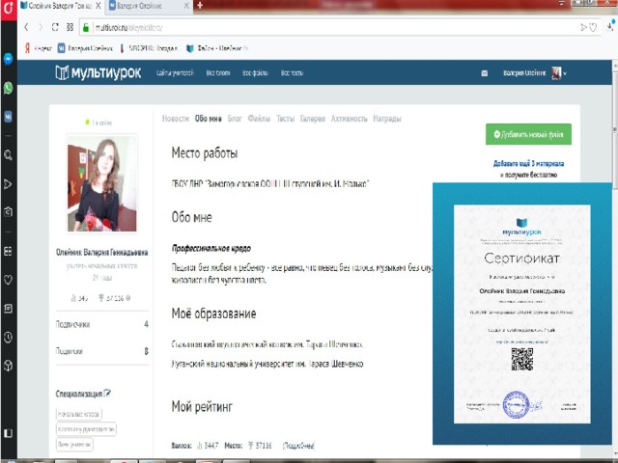
Task: Open the Яндекс bookmark
Action: click(38, 48)
